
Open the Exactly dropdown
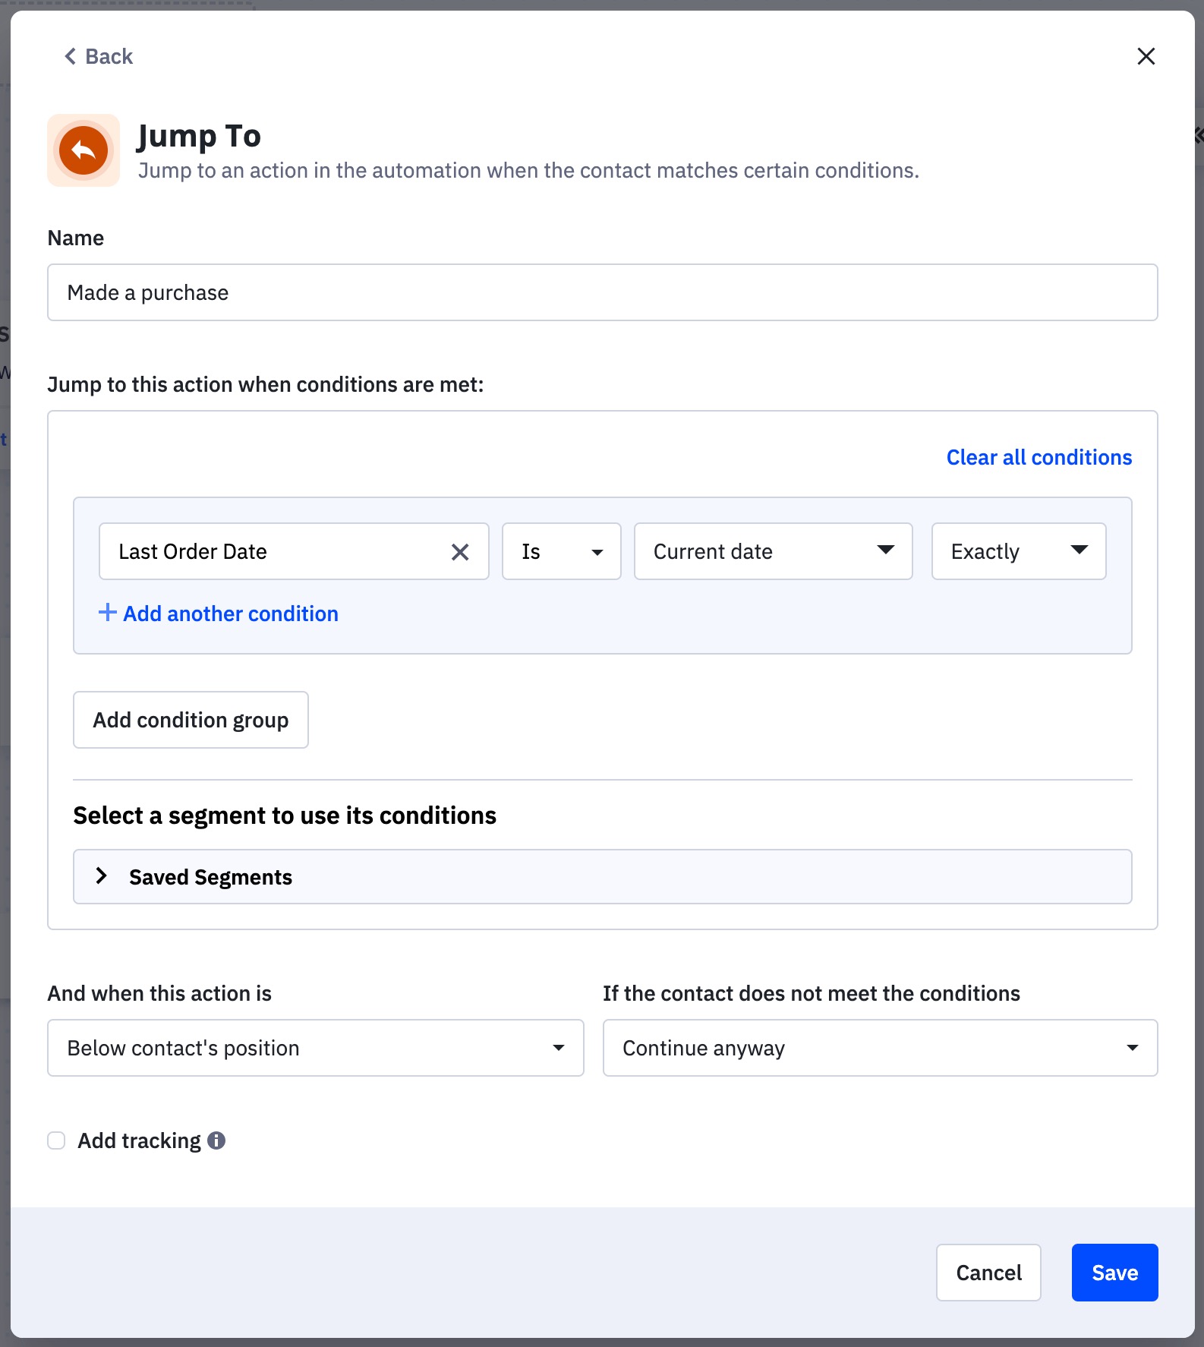click(x=1018, y=552)
